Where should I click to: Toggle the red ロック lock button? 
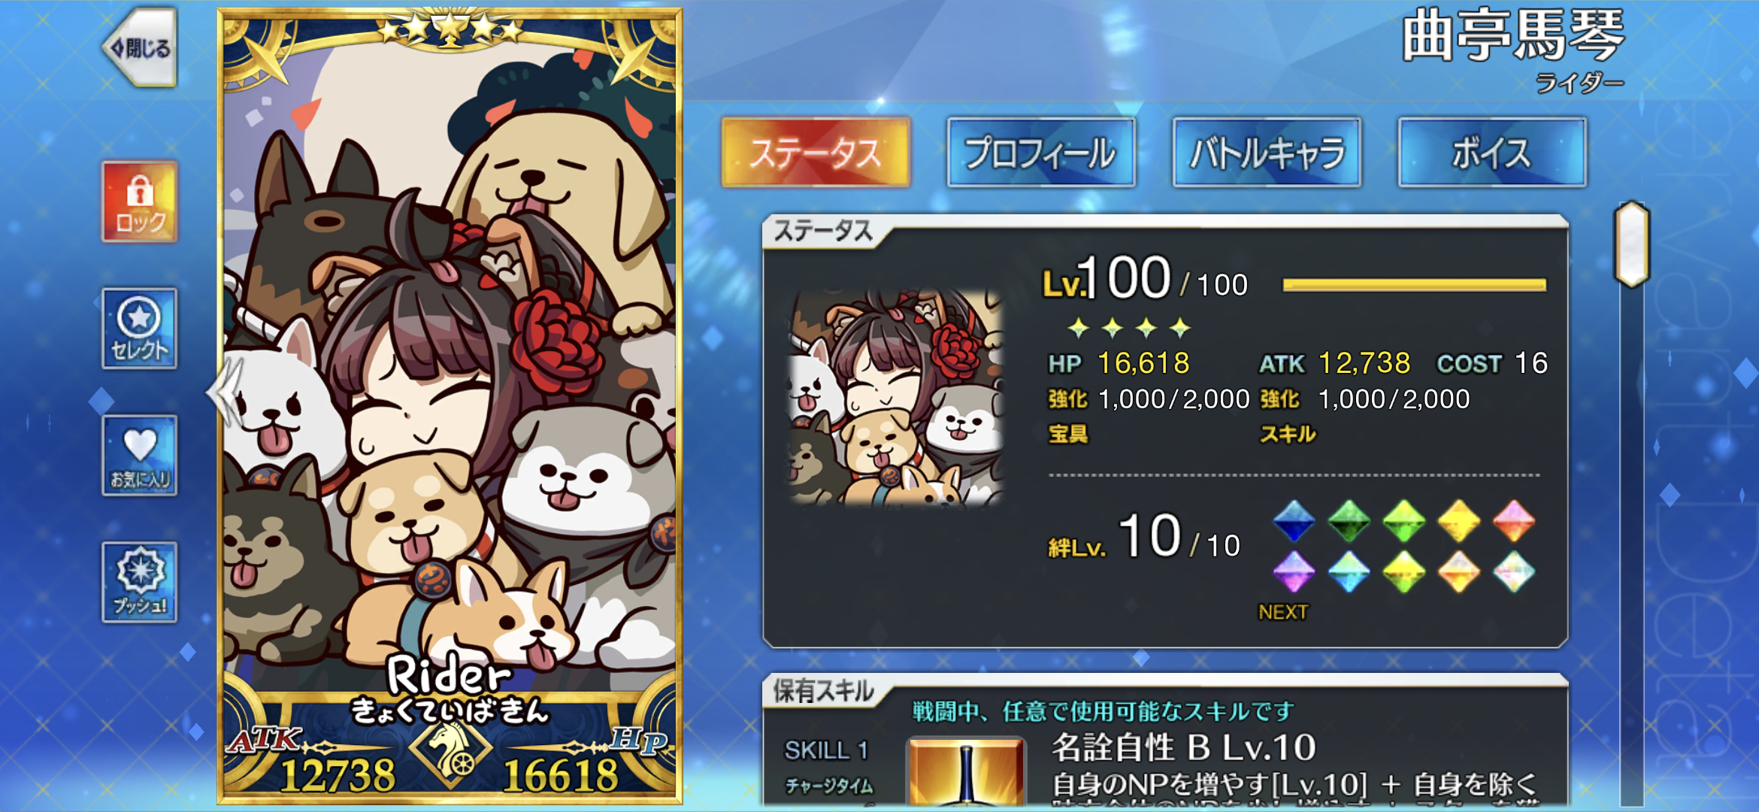[140, 201]
